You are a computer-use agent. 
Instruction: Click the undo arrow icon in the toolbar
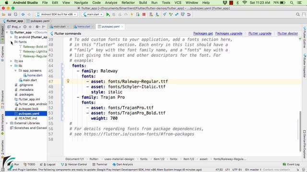189,14
